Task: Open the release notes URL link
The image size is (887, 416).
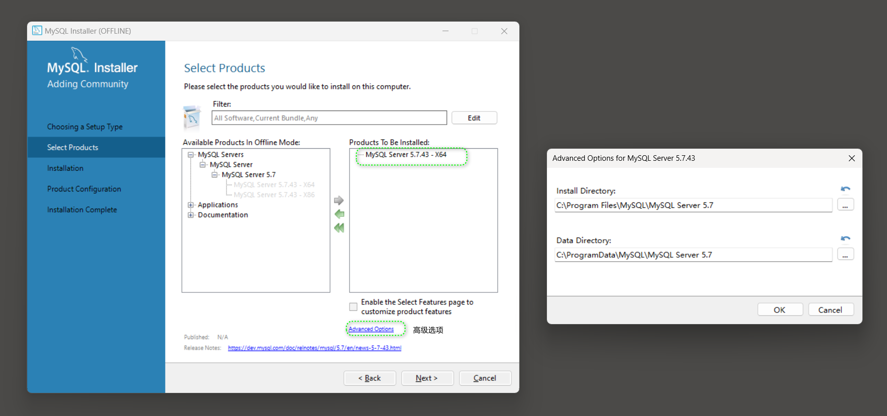Action: tap(314, 348)
